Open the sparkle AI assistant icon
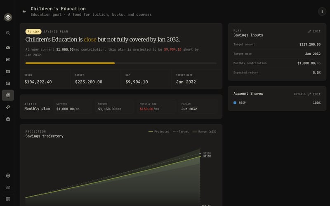330x206 pixels. click(8, 107)
